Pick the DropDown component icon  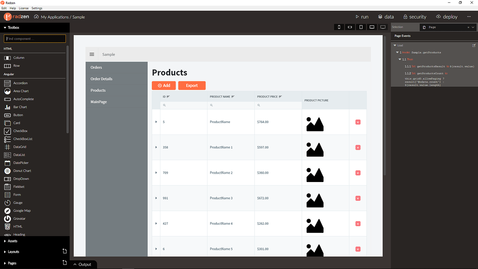click(7, 179)
